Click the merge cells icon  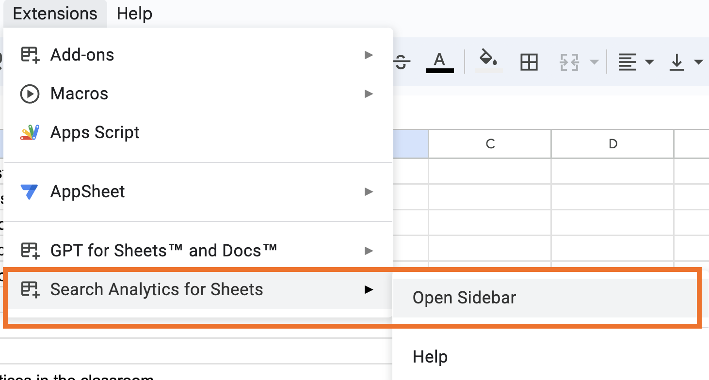click(x=569, y=63)
